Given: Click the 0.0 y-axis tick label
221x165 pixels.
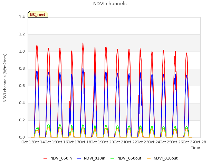Looking at the screenshot, I should 22,137.
